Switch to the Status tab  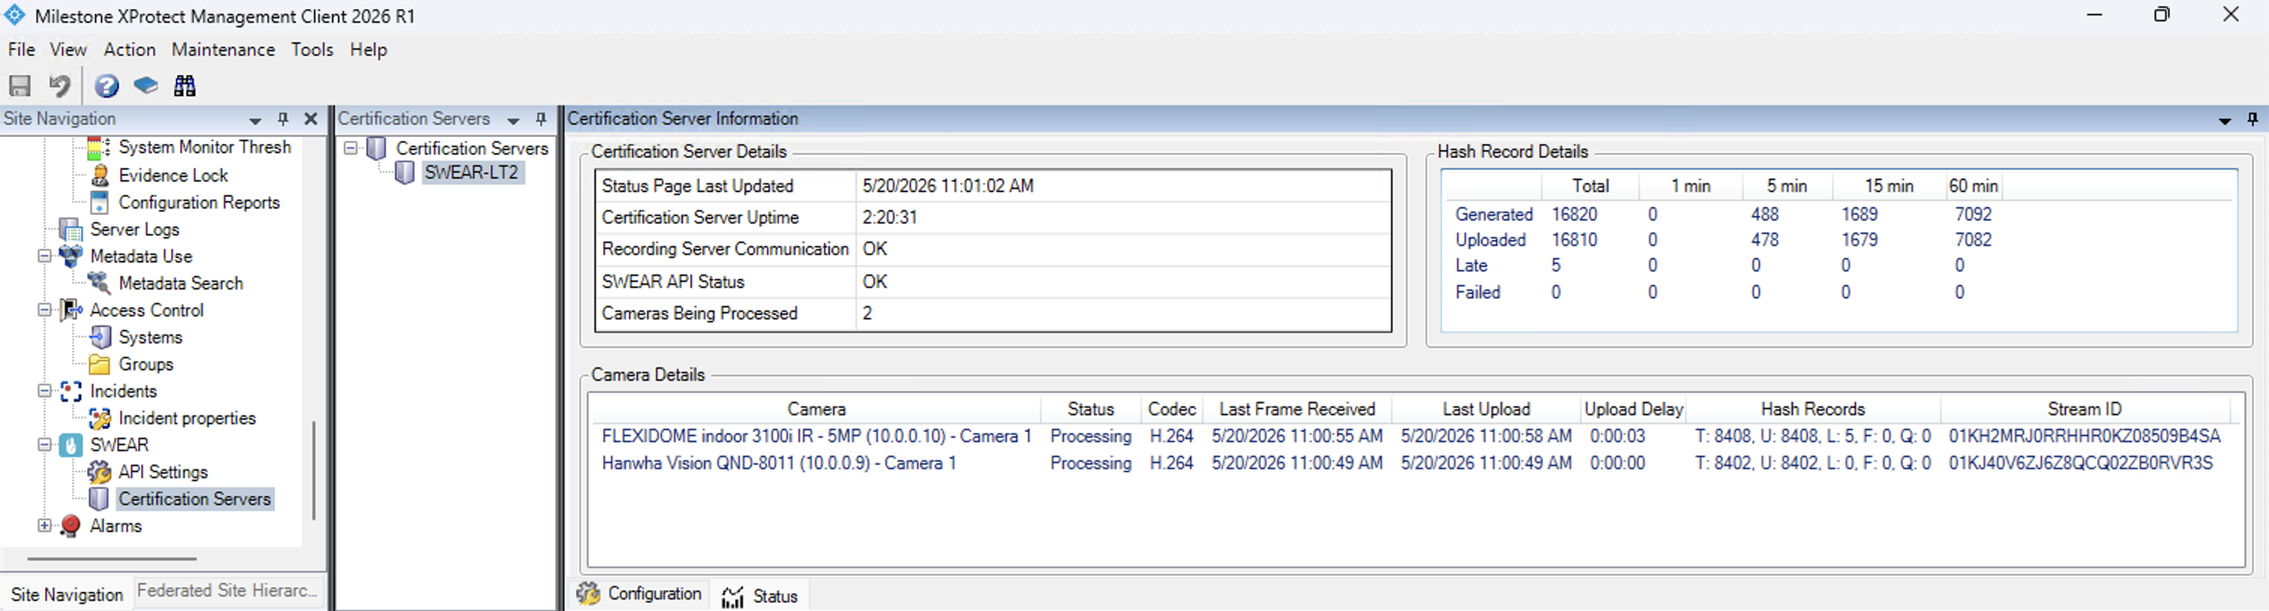click(x=759, y=596)
